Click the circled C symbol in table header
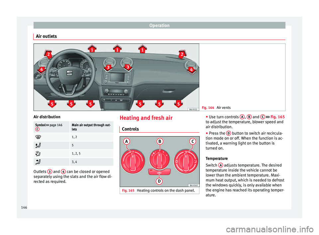This screenshot has height=235, width=319. click(37, 129)
